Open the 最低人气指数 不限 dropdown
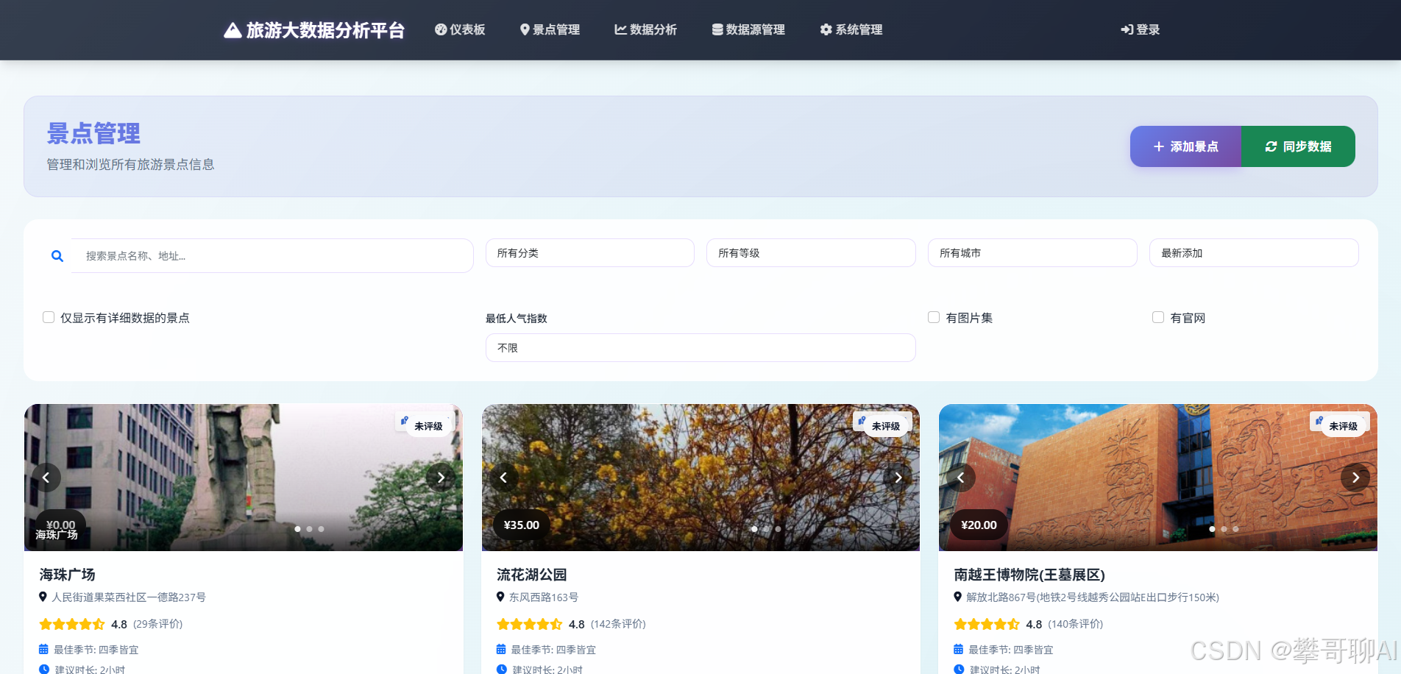The image size is (1401, 674). click(700, 348)
